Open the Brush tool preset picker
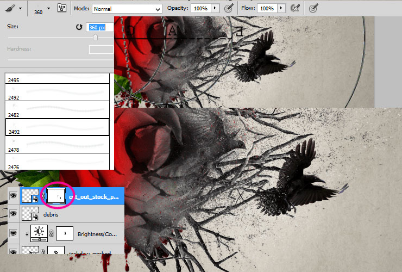 pos(11,9)
